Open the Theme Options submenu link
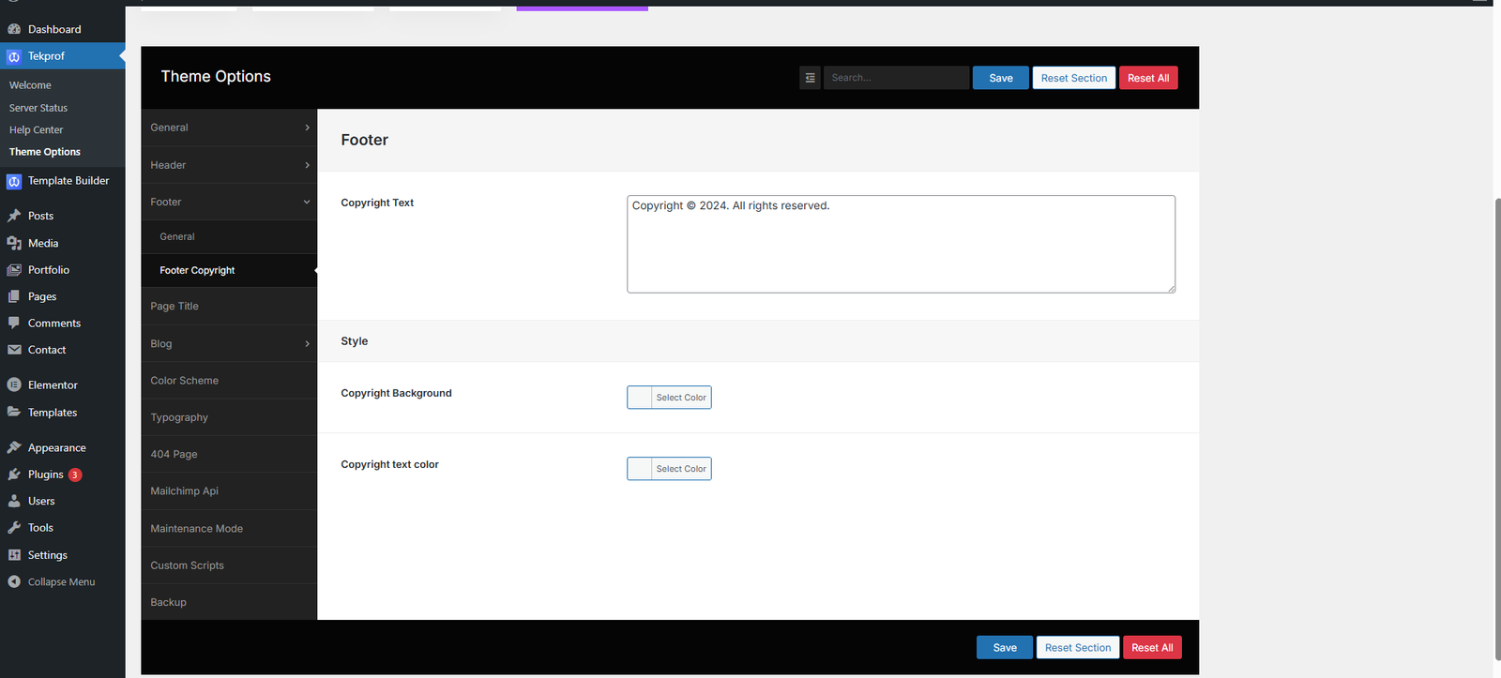Screen dimensions: 1501x678 click(x=45, y=152)
